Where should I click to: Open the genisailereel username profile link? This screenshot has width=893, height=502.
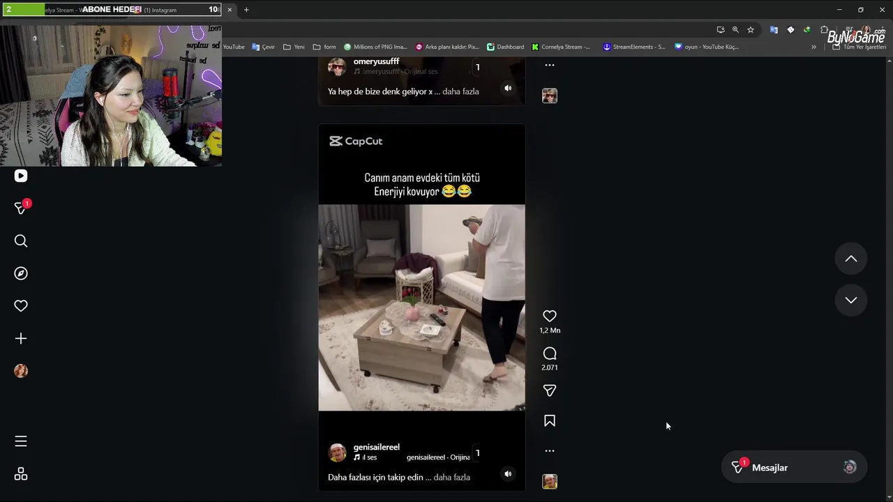pyautogui.click(x=377, y=447)
